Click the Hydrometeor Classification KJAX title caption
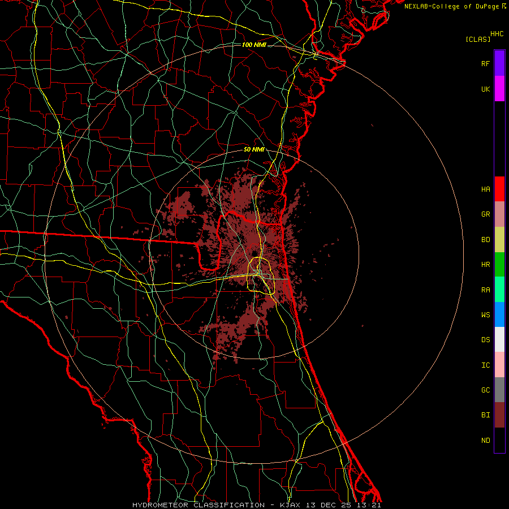Screen dimensions: 509x509 click(256, 505)
